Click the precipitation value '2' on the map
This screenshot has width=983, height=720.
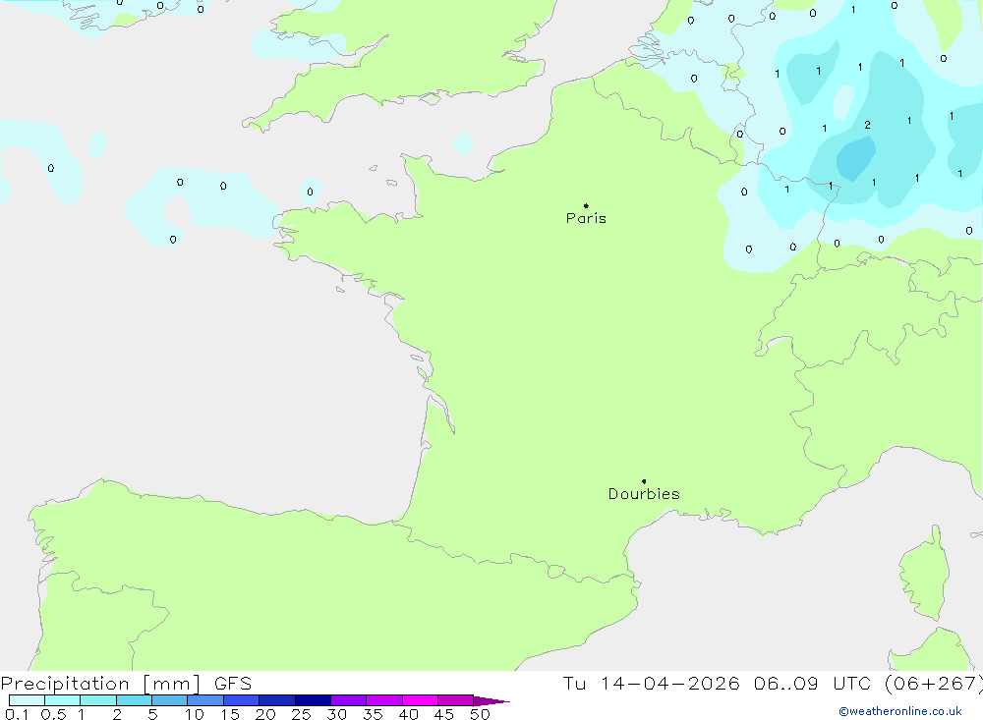[x=867, y=125]
